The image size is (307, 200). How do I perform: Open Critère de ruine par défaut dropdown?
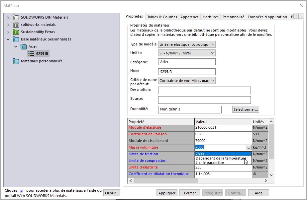[187, 81]
